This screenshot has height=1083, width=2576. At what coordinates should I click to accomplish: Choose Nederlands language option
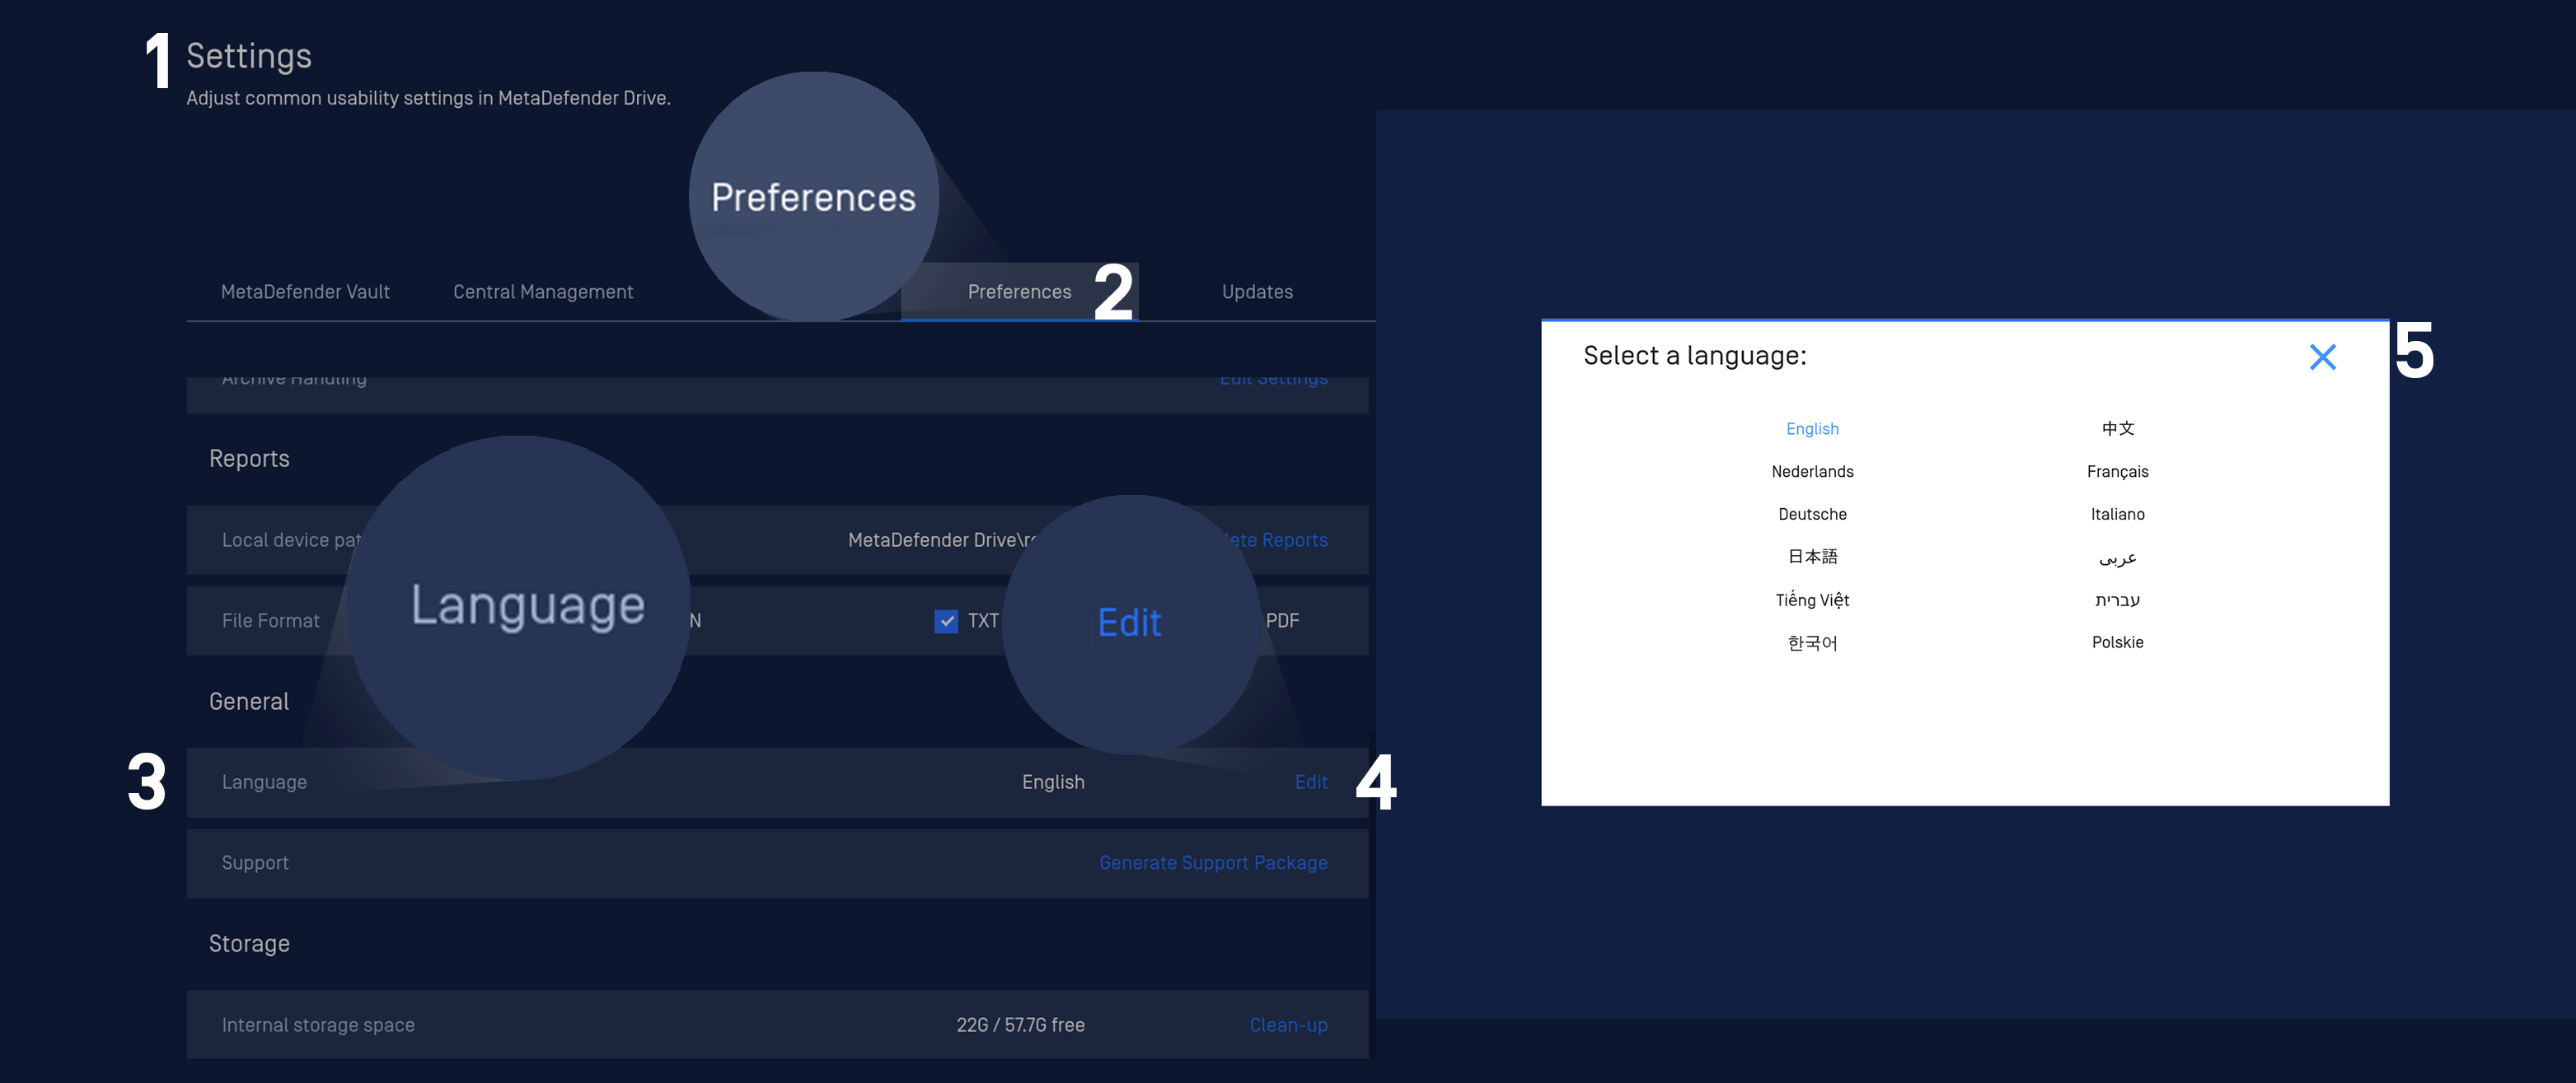[1812, 472]
